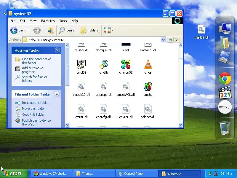237x178 pixels.
Task: Select the cnetcfg.dll file icon
Action: pyautogui.click(x=103, y=109)
